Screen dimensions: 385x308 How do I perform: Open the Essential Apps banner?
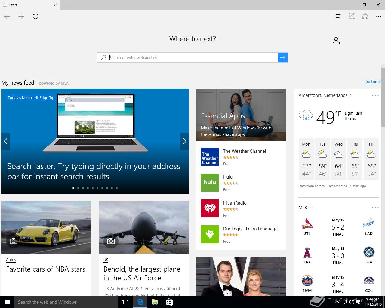241,115
